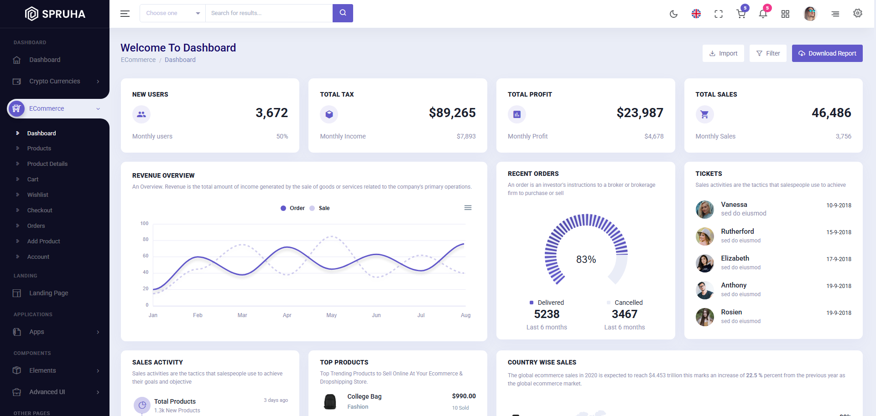Collapse the ECommerce menu chevron
The image size is (876, 416).
[x=98, y=109]
